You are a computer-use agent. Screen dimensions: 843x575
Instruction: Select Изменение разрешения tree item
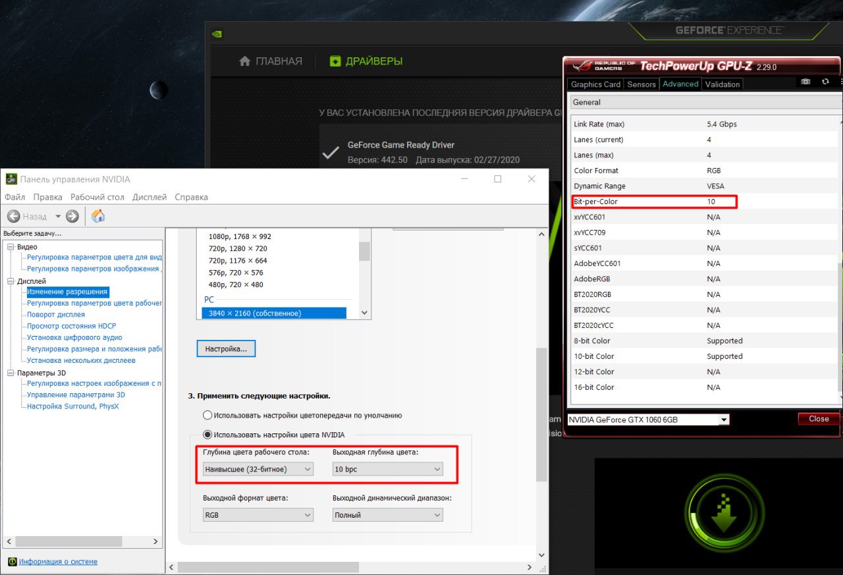pos(67,292)
